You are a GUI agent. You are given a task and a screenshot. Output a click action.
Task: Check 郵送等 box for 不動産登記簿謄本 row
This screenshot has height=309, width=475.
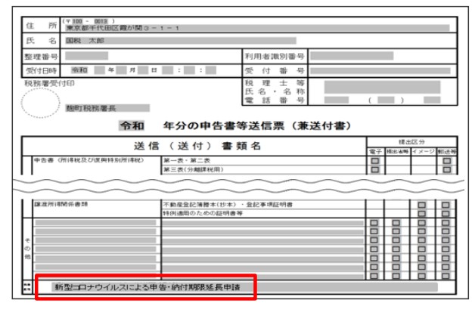(446, 205)
